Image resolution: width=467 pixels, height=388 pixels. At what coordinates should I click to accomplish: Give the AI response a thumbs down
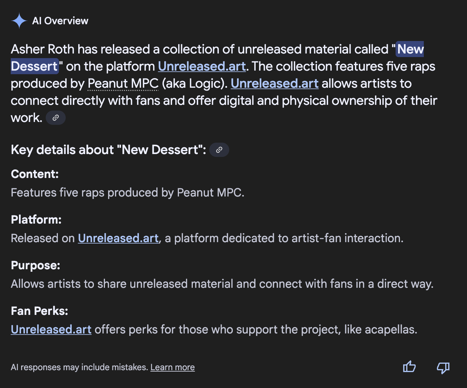point(443,367)
